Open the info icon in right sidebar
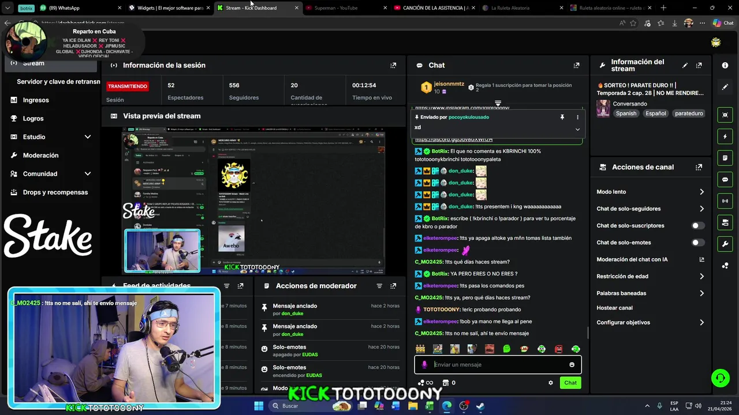739x415 pixels. [x=725, y=65]
